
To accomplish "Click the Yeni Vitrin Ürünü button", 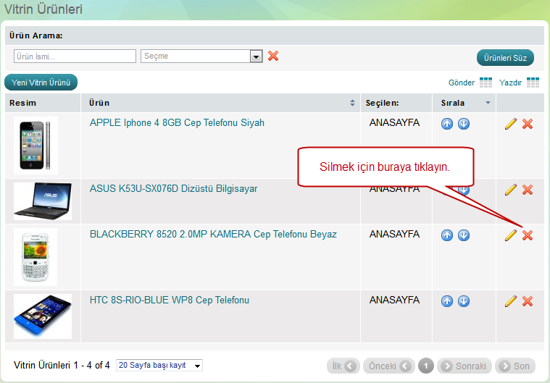I will pos(41,83).
